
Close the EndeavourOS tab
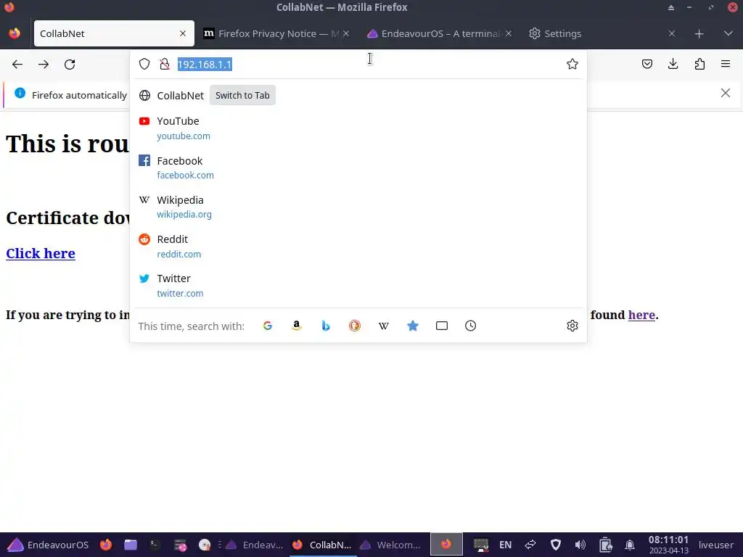point(509,33)
